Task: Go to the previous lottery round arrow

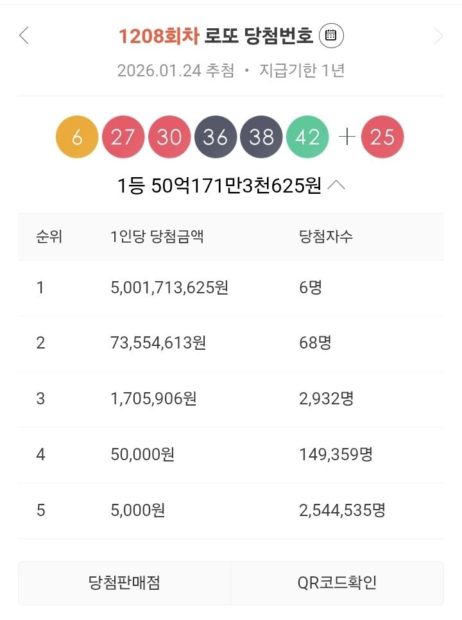Action: (24, 36)
